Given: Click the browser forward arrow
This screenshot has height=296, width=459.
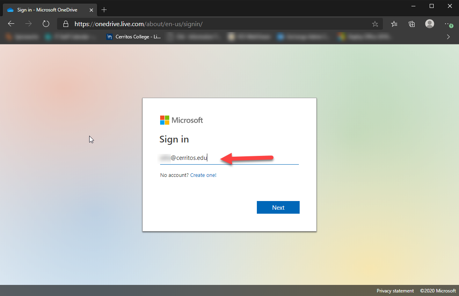Looking at the screenshot, I should (x=29, y=24).
